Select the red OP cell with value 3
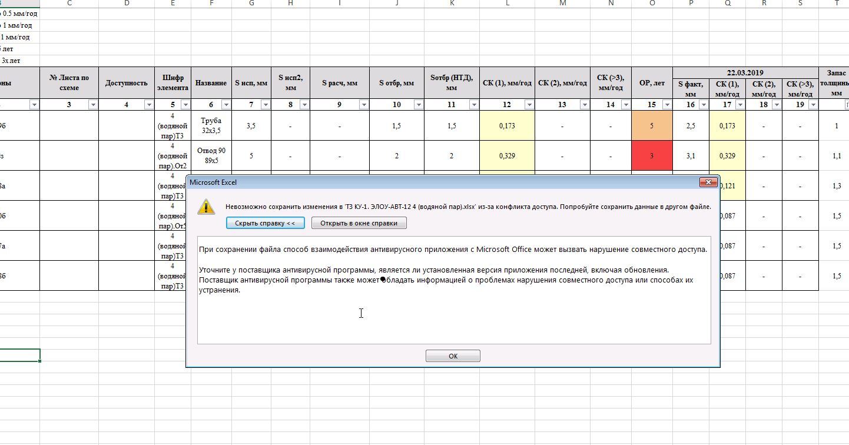 coord(652,156)
